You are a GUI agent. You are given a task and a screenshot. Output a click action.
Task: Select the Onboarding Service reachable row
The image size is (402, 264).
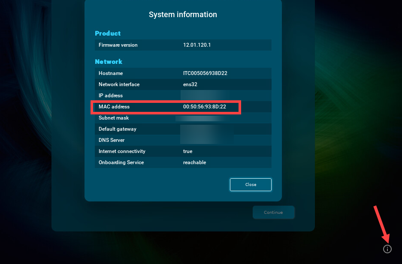pos(183,162)
